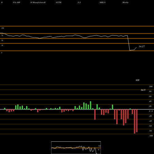This screenshot has width=154, height=154.
Task: Click the MR label above lower chart
Action: coord(137,80)
